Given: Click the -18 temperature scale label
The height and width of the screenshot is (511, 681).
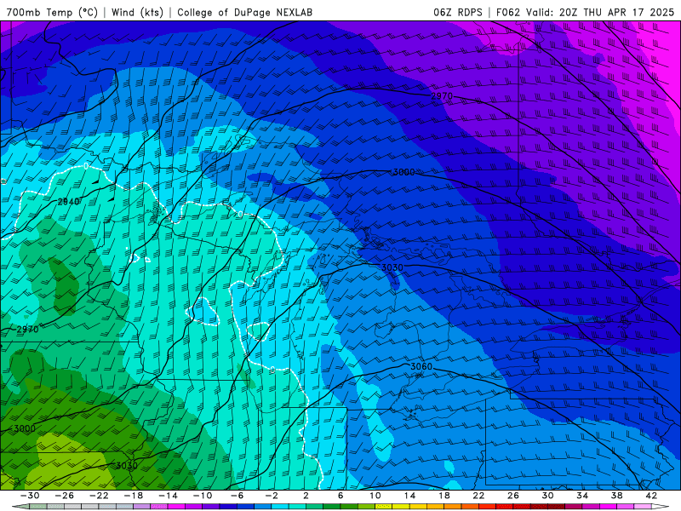Looking at the screenshot, I should click(134, 496).
